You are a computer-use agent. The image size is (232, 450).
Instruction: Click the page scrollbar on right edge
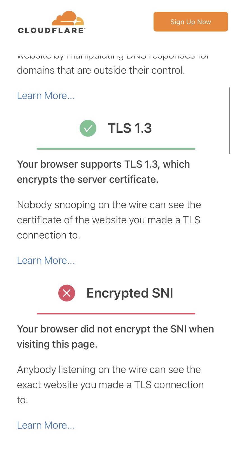(229, 121)
